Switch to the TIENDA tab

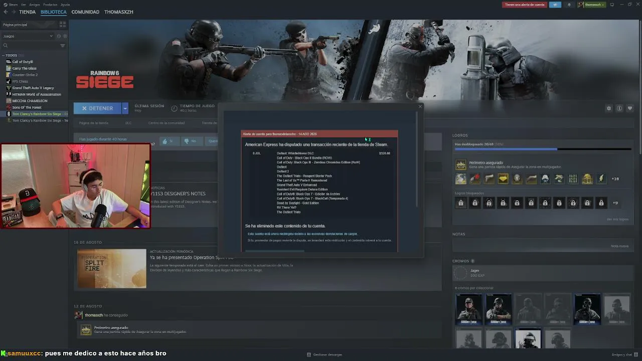[x=28, y=12]
